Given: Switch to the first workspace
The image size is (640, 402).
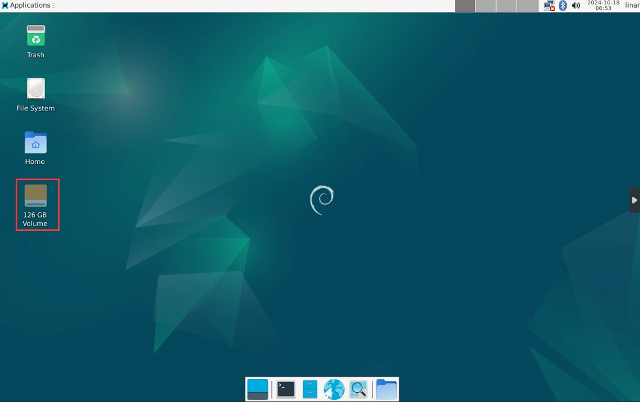Looking at the screenshot, I should click(465, 6).
